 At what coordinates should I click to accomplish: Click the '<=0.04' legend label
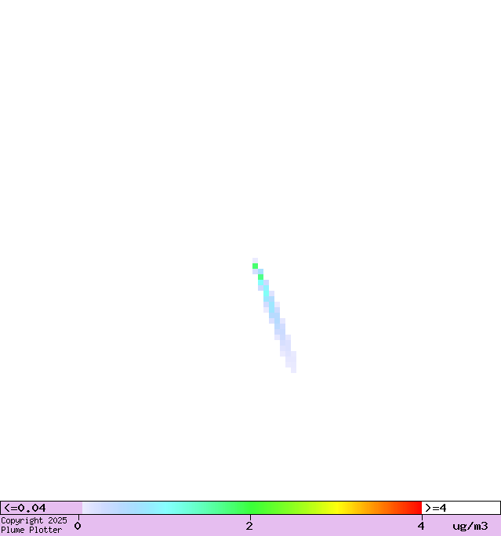point(24,508)
